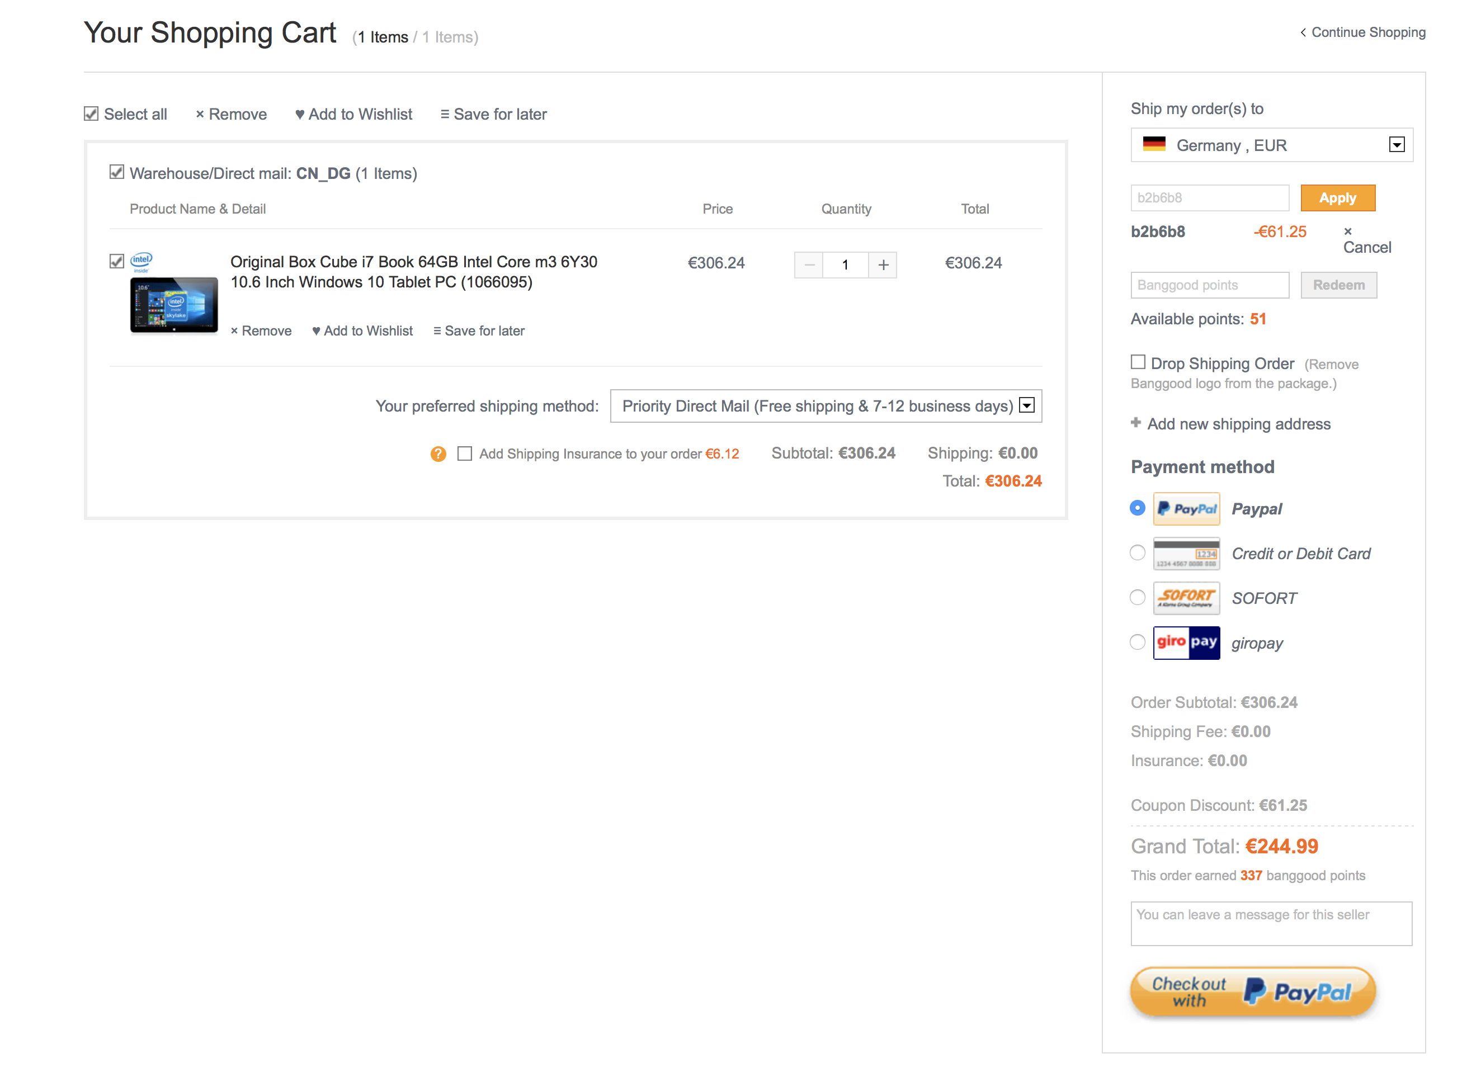Click the orange shipping insurance help icon
Screen dimensions: 1481x1077
[438, 454]
